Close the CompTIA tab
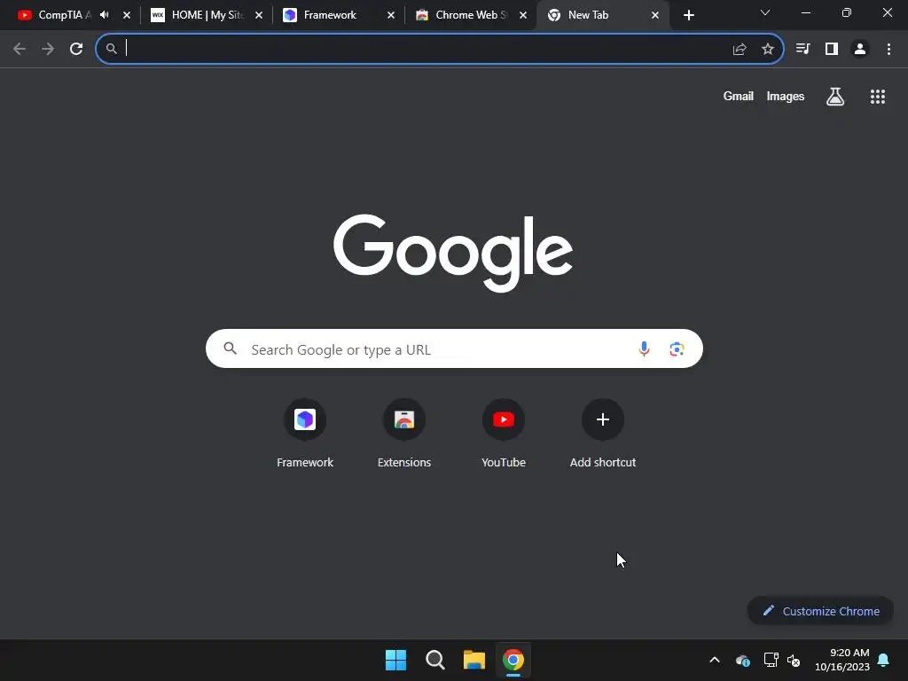 point(127,16)
